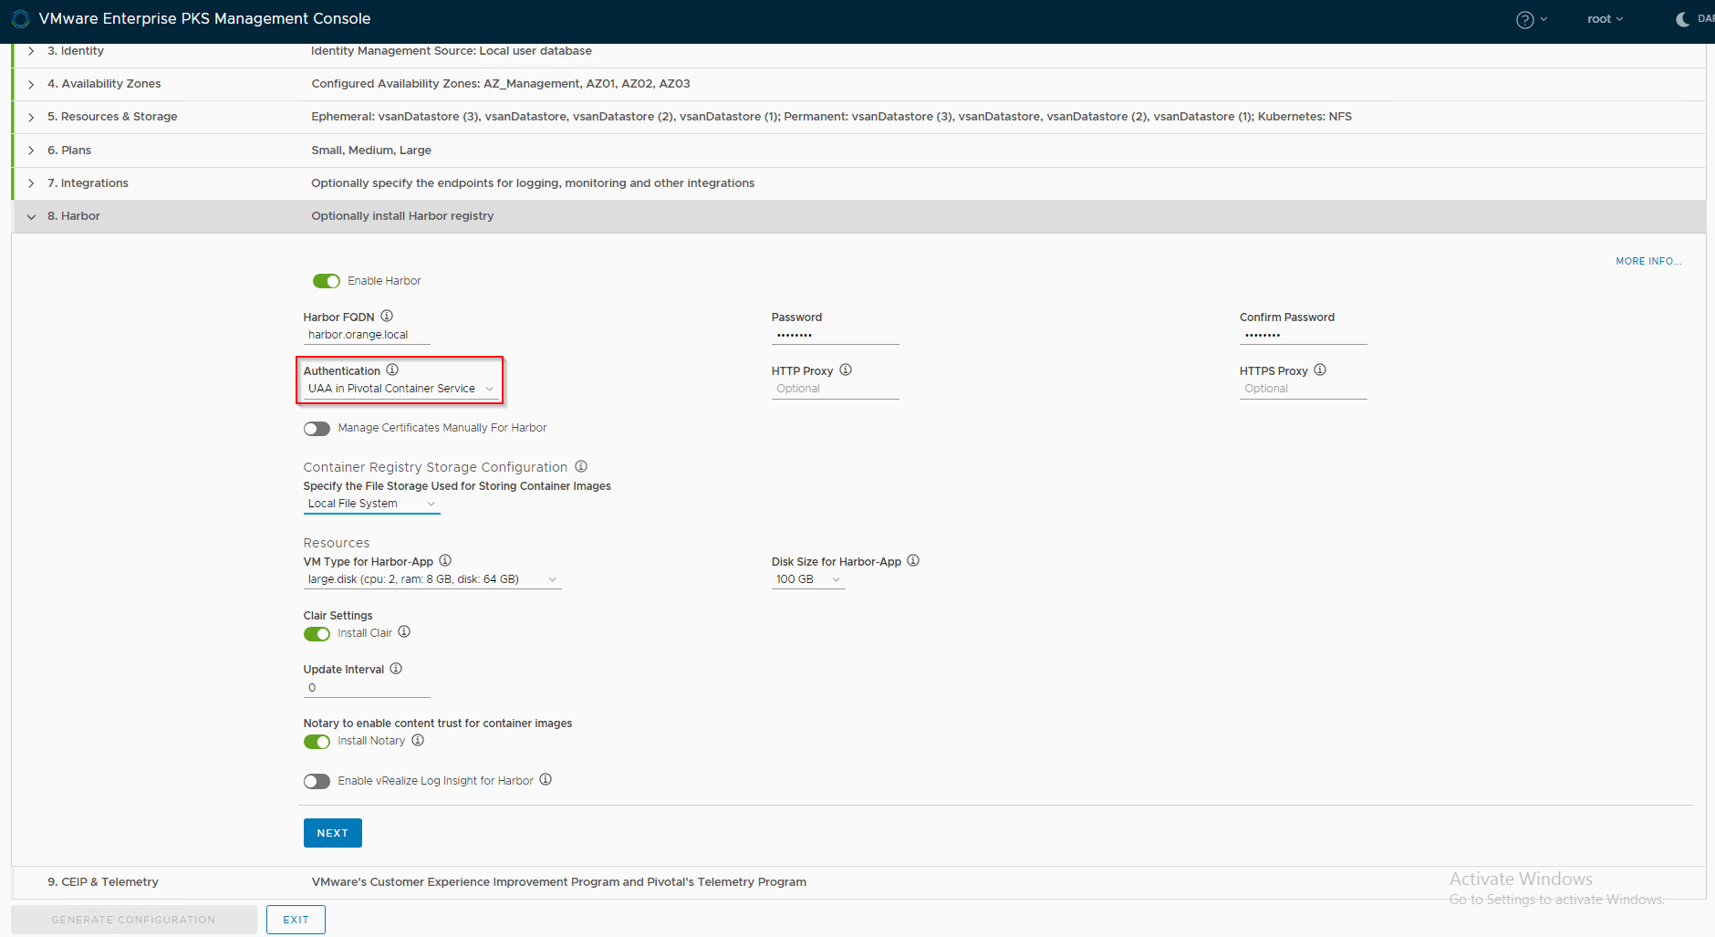This screenshot has width=1715, height=937.
Task: Enable vRealize Log Insight for Harbor toggle
Action: pos(317,782)
